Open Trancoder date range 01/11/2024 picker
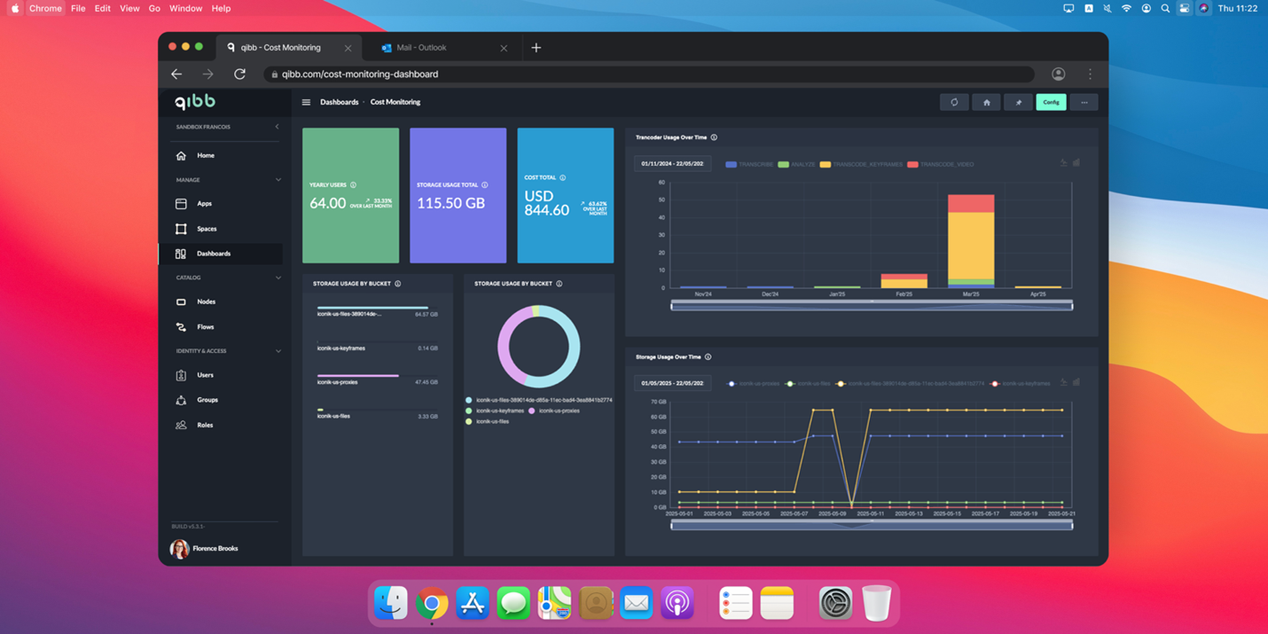 (672, 163)
